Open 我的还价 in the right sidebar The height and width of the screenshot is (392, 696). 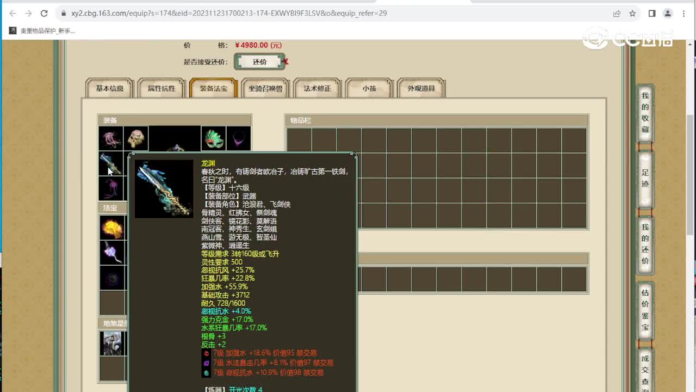tap(645, 244)
